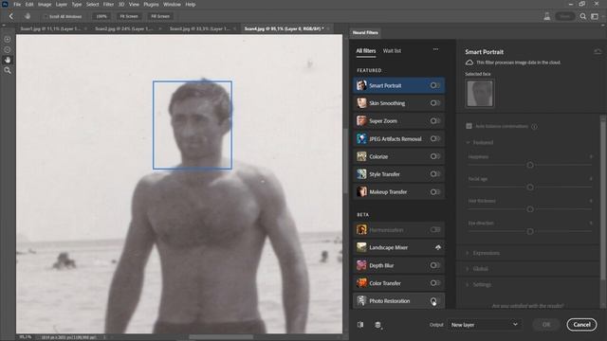Open the Image menu

click(x=45, y=5)
